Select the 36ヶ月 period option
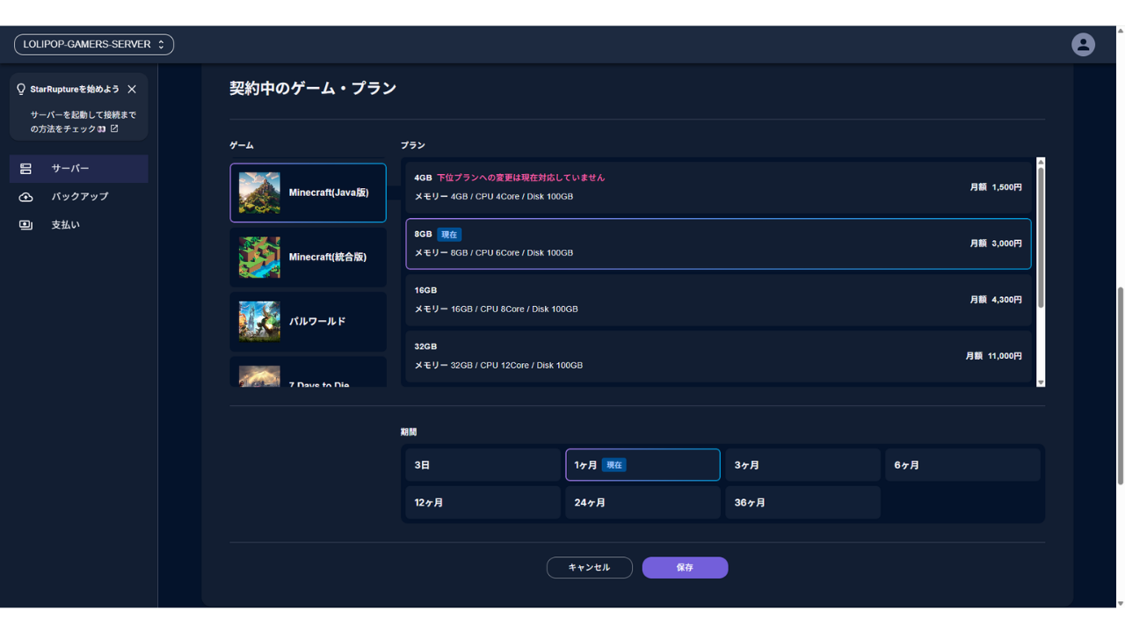 click(x=802, y=503)
